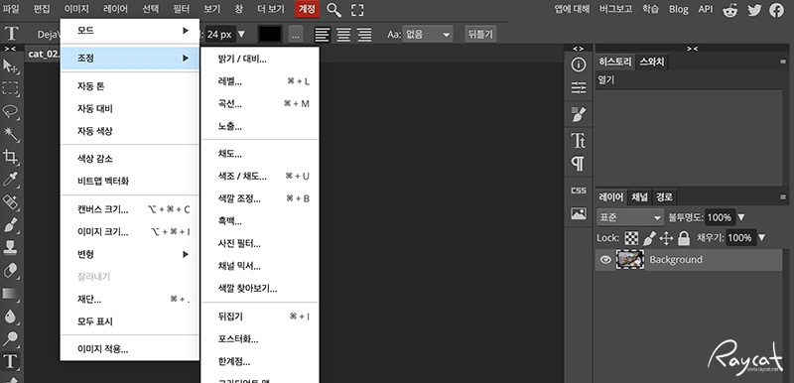This screenshot has width=794, height=383.
Task: Open the Properties sliders panel icon
Action: (579, 88)
